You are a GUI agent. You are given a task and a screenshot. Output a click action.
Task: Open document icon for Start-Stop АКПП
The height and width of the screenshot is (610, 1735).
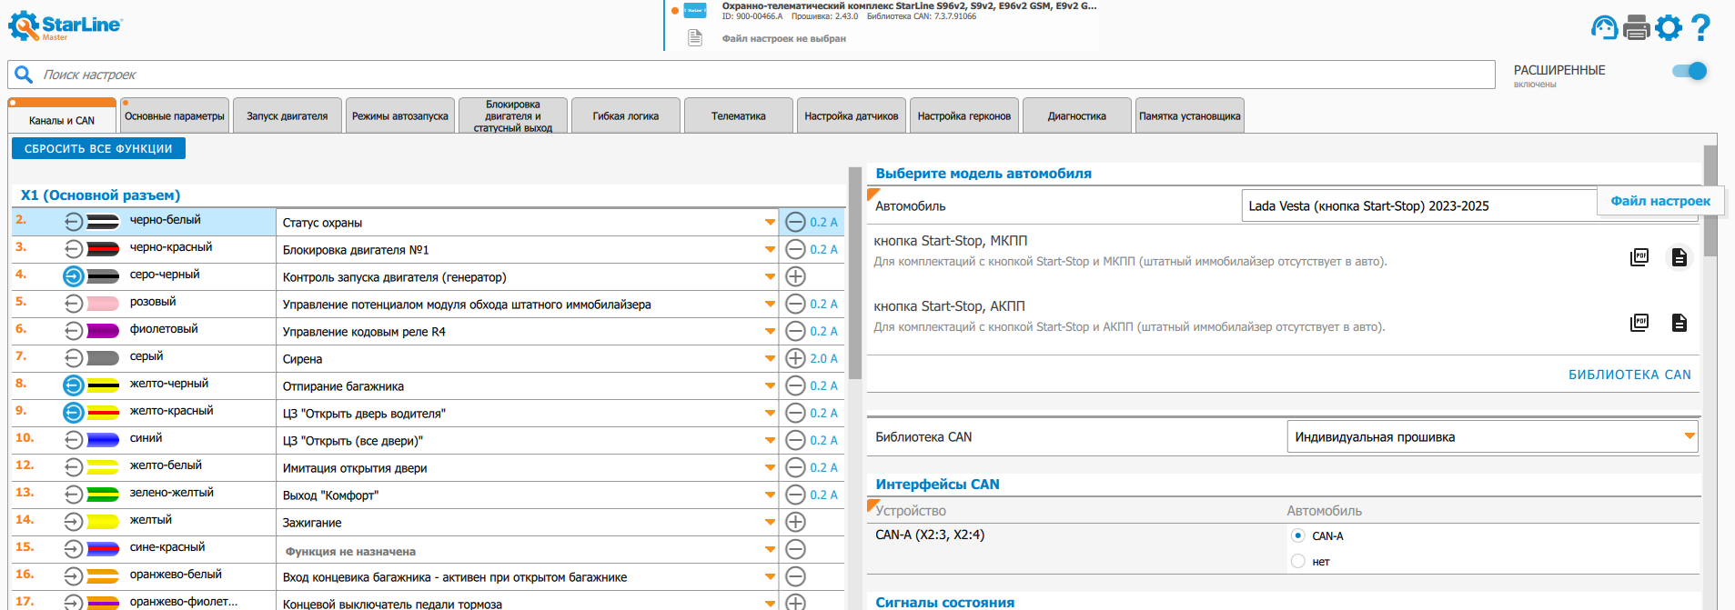click(1679, 323)
